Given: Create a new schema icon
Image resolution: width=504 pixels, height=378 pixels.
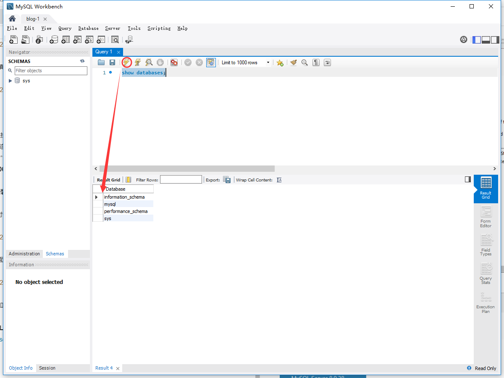Looking at the screenshot, I should (x=54, y=39).
